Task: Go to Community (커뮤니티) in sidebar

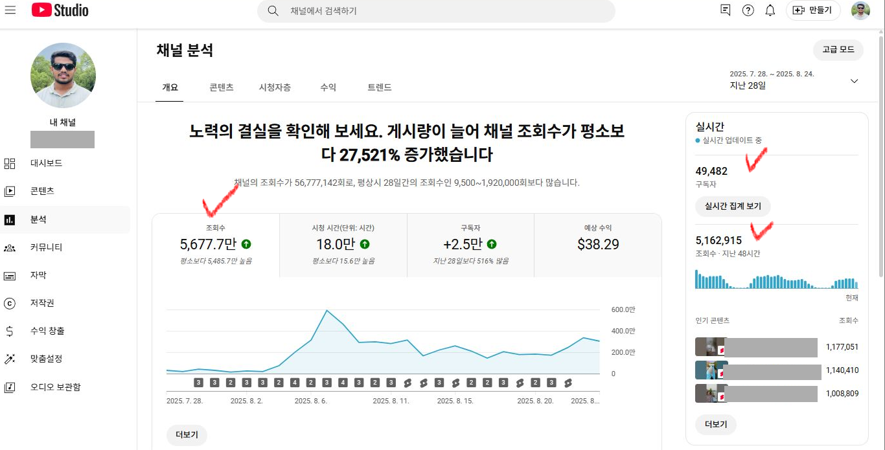Action: (46, 247)
